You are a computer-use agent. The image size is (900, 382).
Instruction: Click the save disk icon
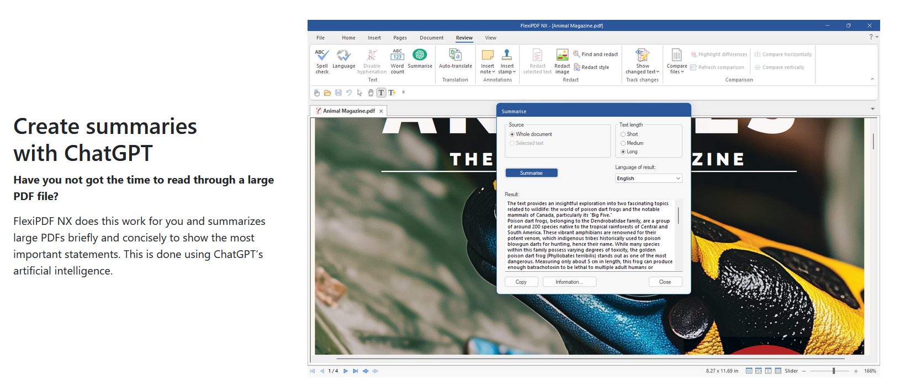tap(338, 93)
